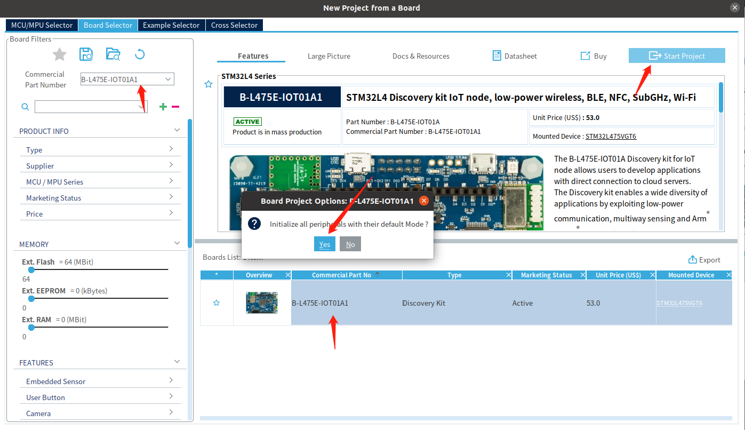Image resolution: width=745 pixels, height=430 pixels.
Task: Click the Ext. Flash slider handle
Action: [x=31, y=270]
